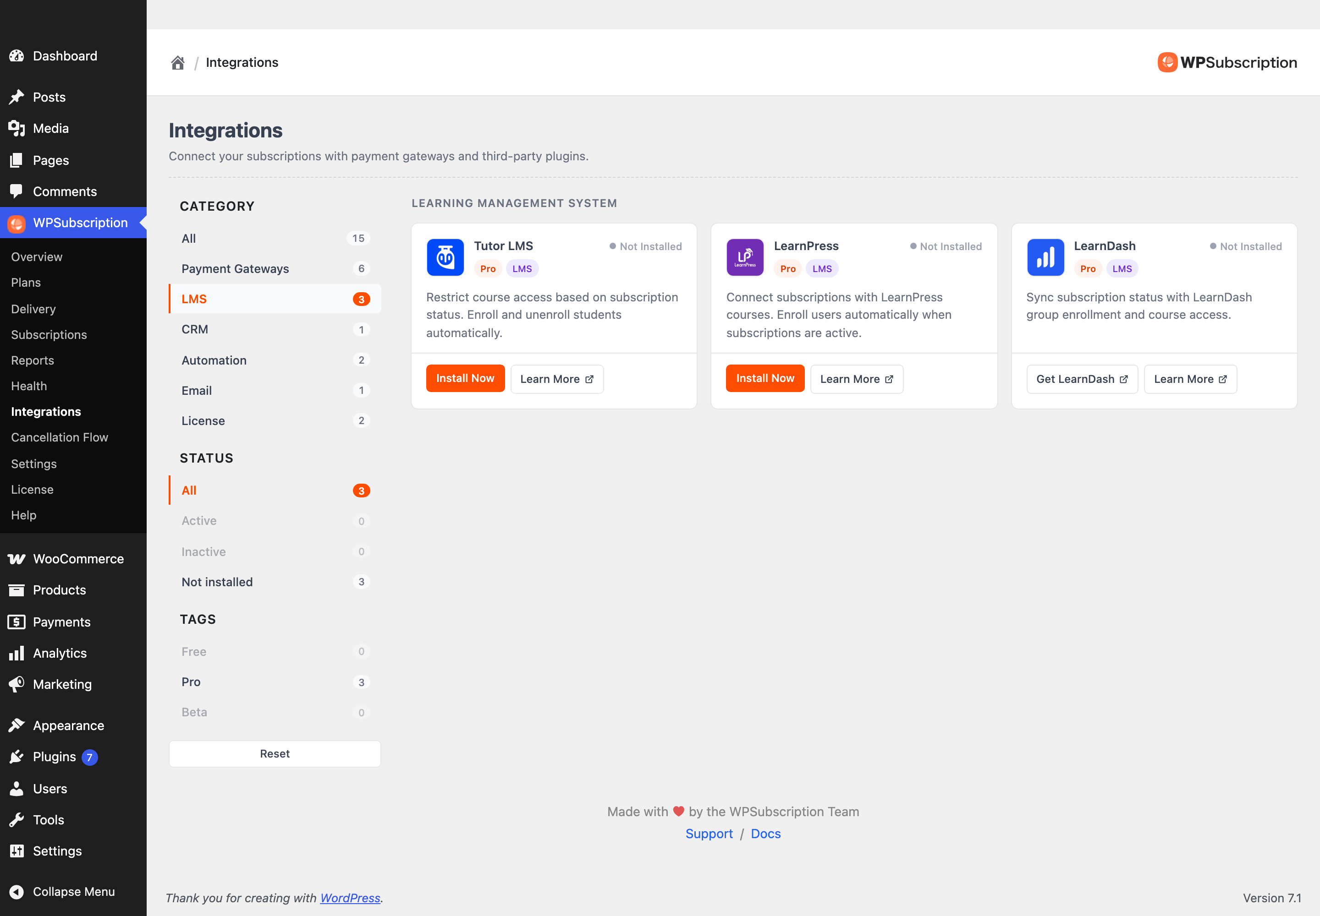Viewport: 1320px width, 916px height.
Task: Open the Overview submenu page
Action: 37,257
